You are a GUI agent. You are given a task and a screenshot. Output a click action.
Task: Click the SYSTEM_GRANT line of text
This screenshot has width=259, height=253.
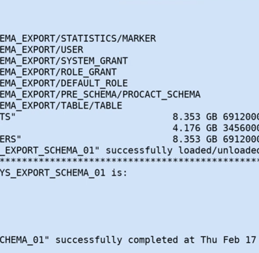pos(64,61)
